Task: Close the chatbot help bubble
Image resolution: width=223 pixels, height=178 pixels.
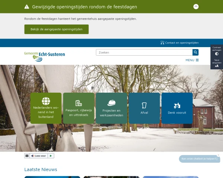Action: tap(218, 155)
